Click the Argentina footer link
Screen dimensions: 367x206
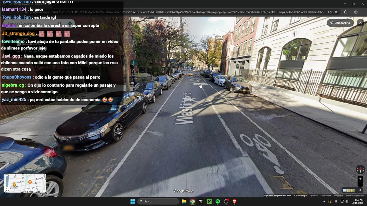(x=313, y=196)
